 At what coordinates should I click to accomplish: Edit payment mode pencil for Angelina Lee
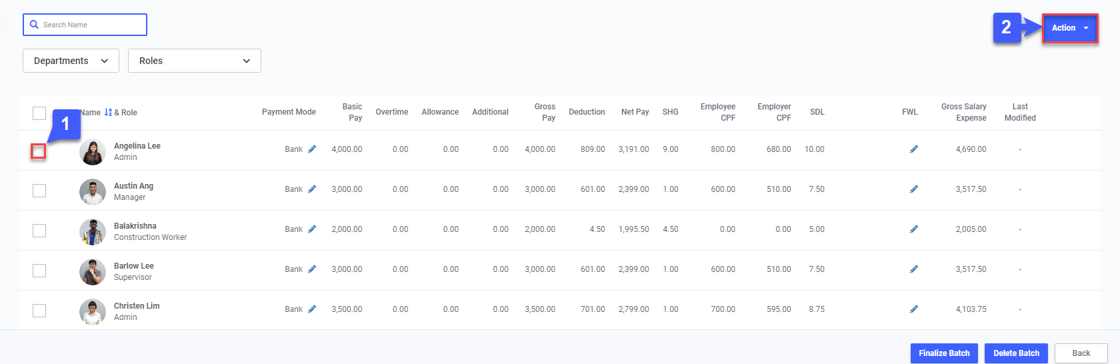pyautogui.click(x=312, y=149)
